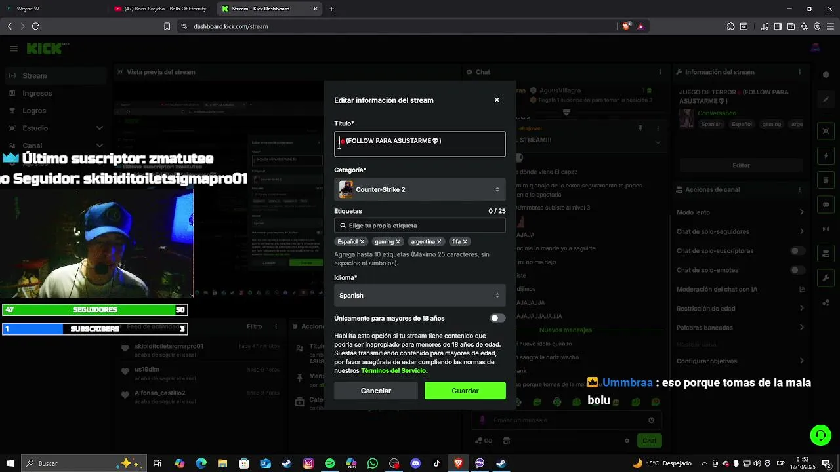Open the Restricción de edad settings
The height and width of the screenshot is (472, 840).
coord(741,308)
